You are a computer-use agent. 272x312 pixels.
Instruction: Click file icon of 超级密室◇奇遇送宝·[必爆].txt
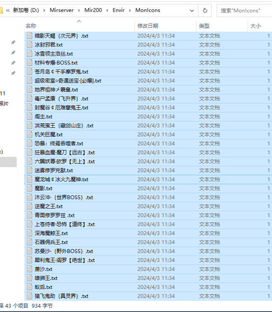click(x=30, y=81)
